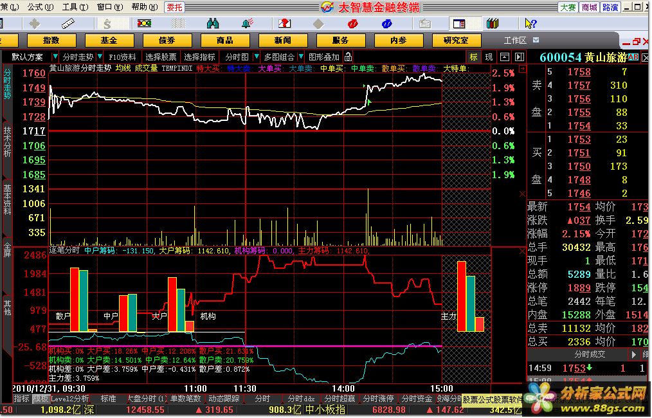Click the 委托 order button
The width and height of the screenshot is (652, 418).
point(175,7)
